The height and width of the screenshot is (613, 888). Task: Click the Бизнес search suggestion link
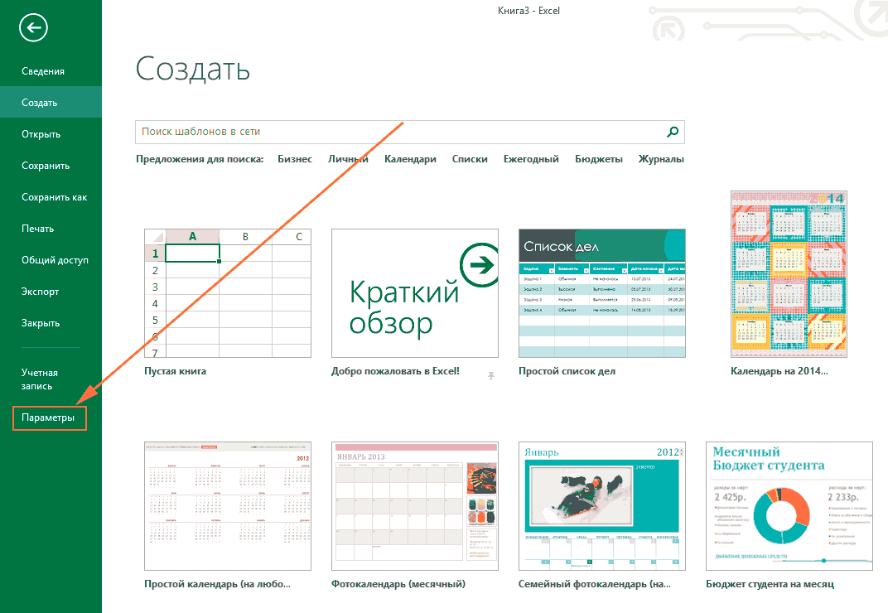(x=295, y=159)
